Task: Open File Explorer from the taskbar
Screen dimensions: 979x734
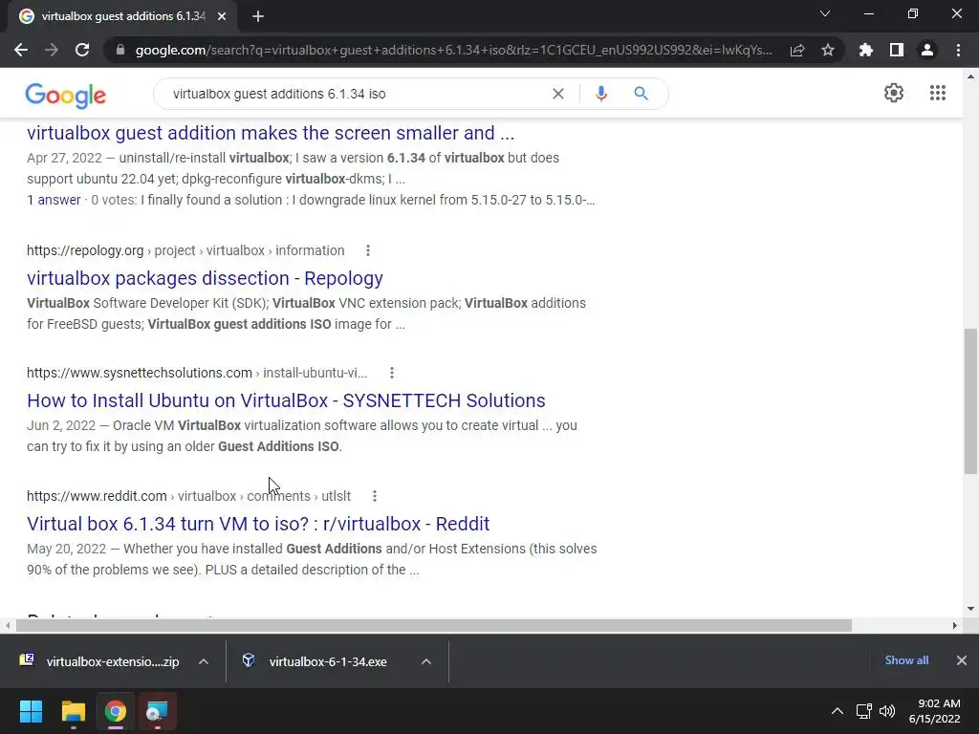Action: [x=73, y=711]
